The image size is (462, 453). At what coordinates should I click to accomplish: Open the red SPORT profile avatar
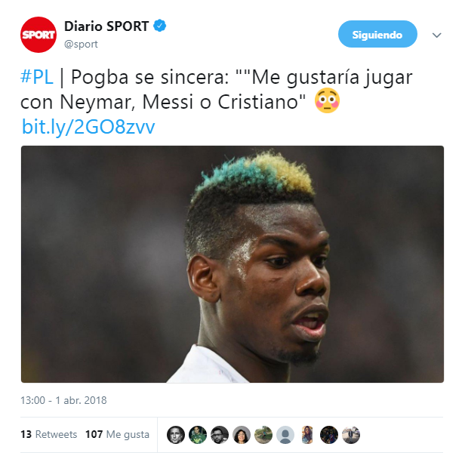[x=38, y=35]
